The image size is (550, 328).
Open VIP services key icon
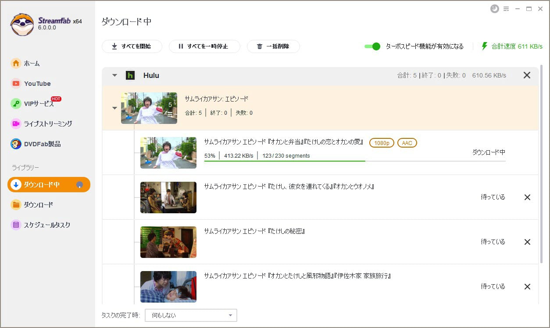click(x=16, y=103)
